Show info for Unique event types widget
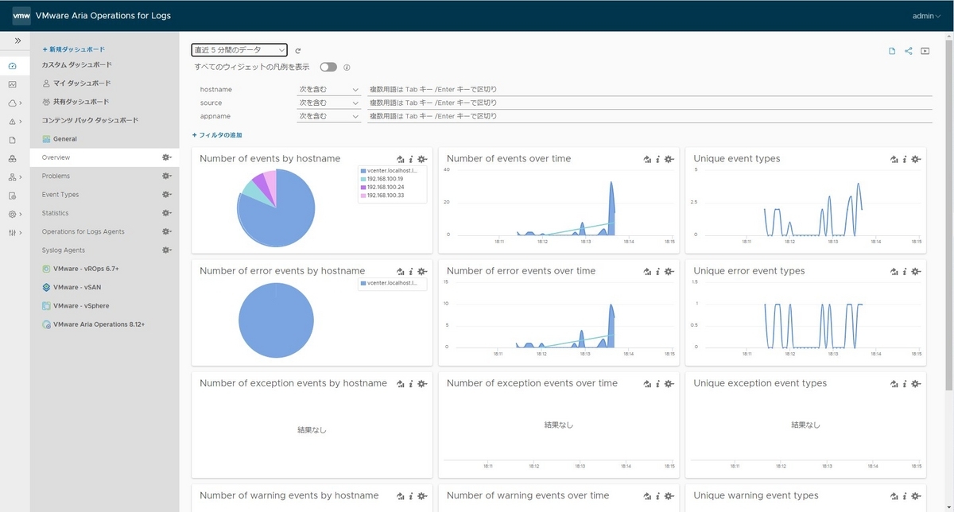The image size is (954, 512). [x=905, y=159]
